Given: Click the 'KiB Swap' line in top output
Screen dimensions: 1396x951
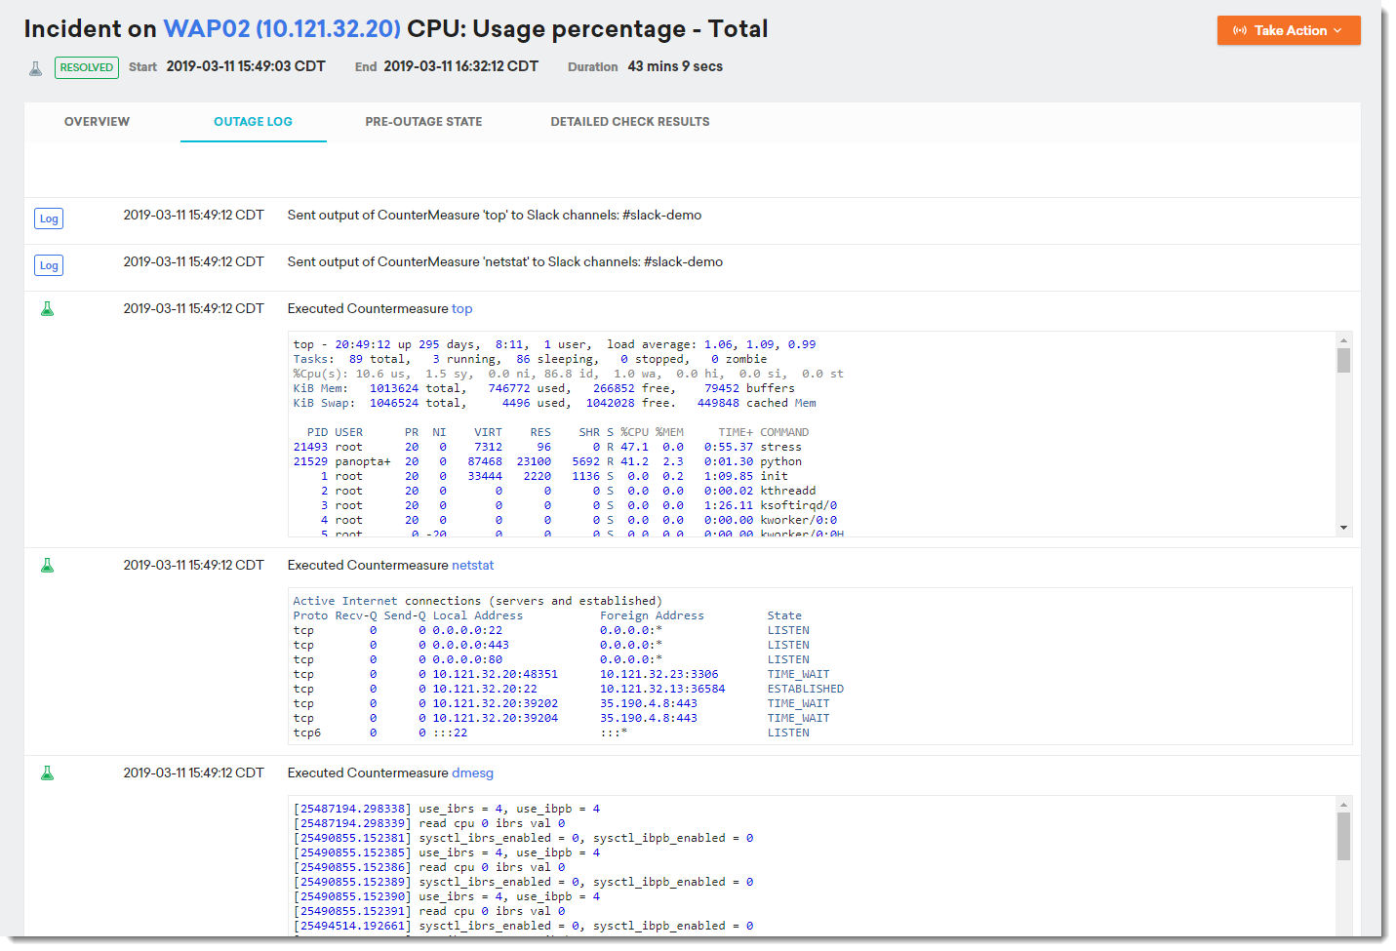Looking at the screenshot, I should point(554,404).
